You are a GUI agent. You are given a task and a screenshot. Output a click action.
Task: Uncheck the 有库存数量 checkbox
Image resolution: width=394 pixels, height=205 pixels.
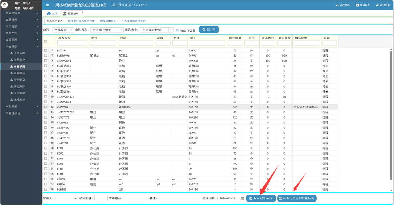coord(177,30)
